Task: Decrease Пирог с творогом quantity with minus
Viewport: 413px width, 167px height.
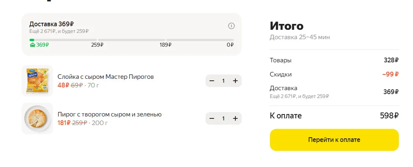Action: (x=212, y=118)
